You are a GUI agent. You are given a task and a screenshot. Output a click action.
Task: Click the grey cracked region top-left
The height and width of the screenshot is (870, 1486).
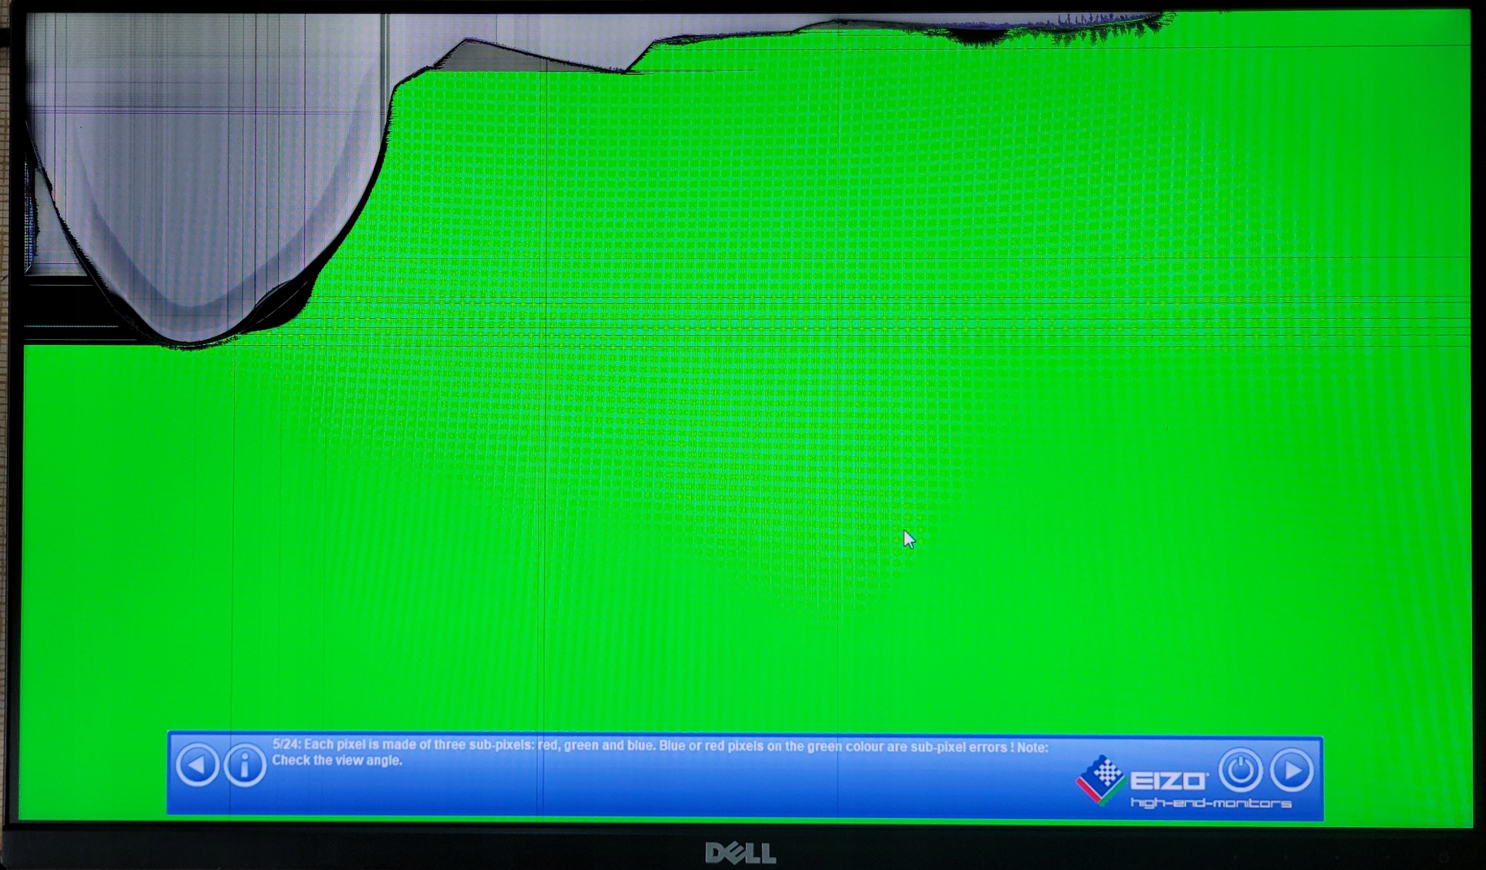click(207, 147)
